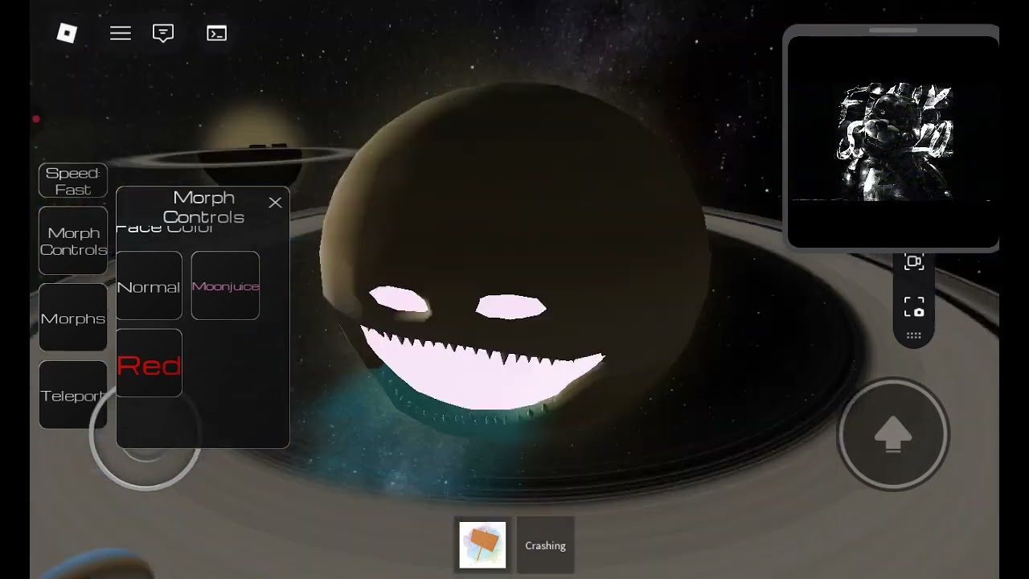
Task: Tap the movement thumbstick circle
Action: (x=146, y=434)
